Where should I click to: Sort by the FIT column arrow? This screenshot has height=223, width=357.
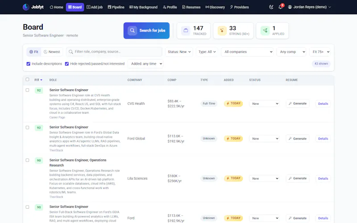coord(41,80)
